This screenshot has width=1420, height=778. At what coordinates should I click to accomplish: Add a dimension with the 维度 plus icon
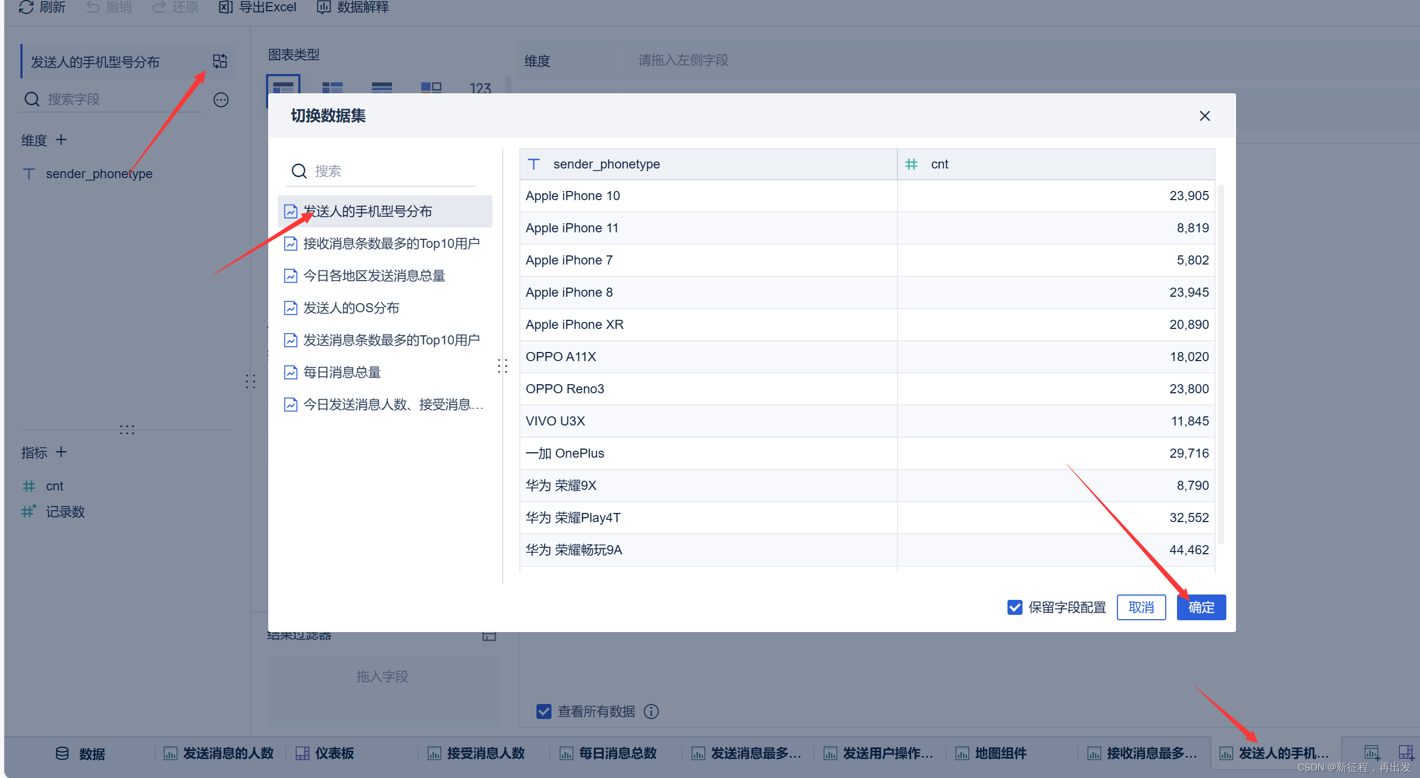click(x=61, y=140)
